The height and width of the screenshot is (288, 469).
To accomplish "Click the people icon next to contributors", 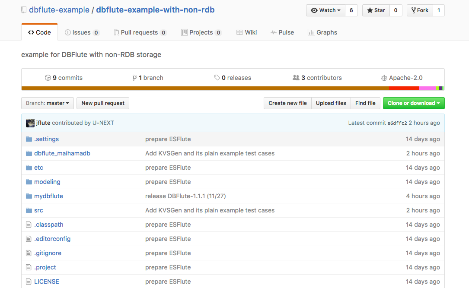I will click(296, 78).
